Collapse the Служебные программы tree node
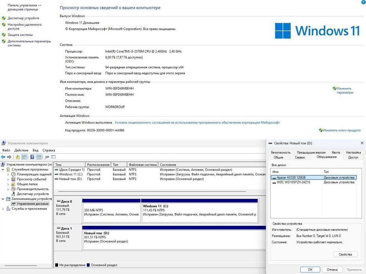The height and width of the screenshot is (274, 366). (3, 170)
